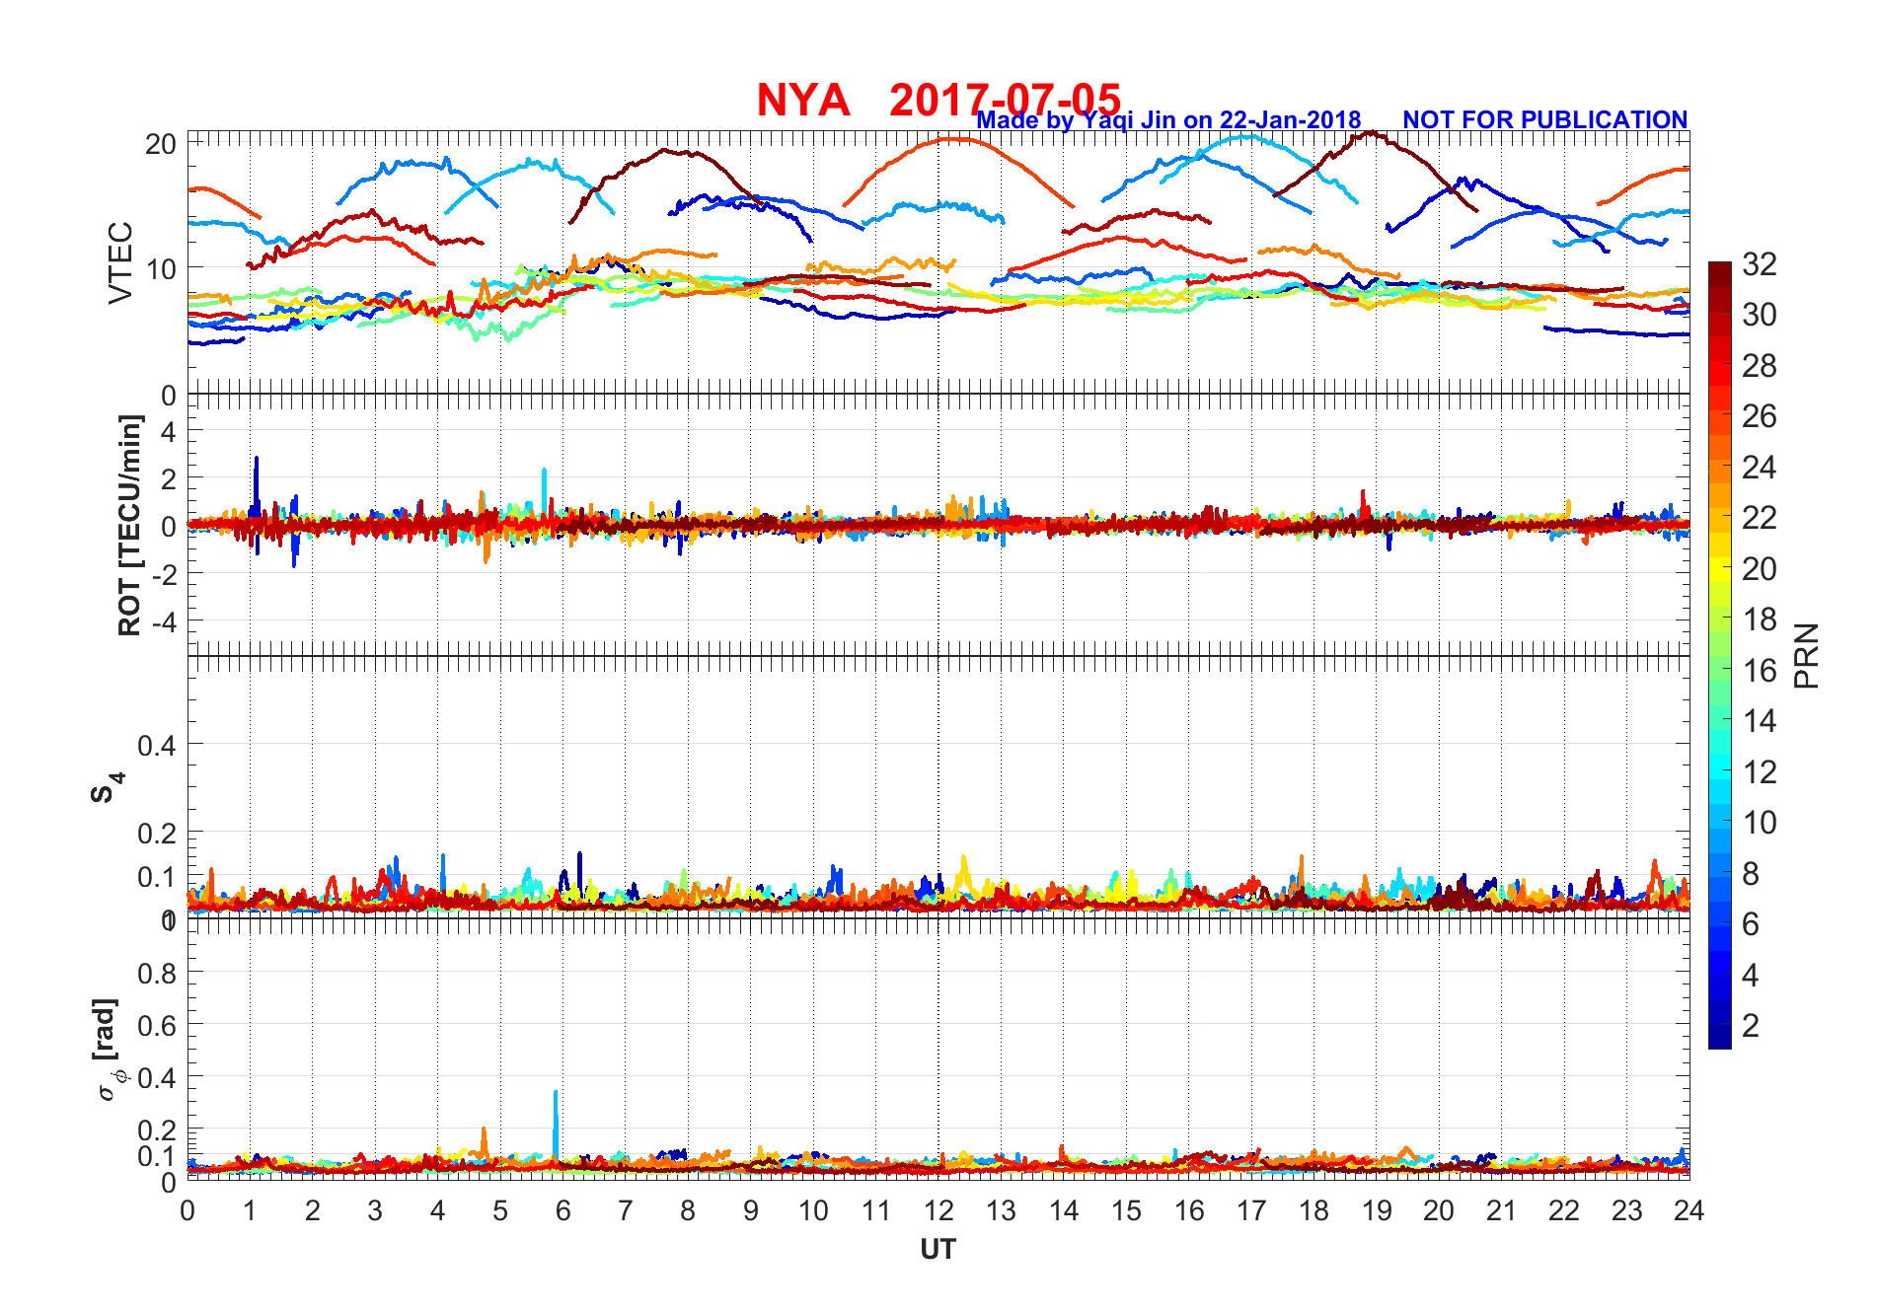Click the red "NYA" station name in the title
Viewport: 1877px width, 1312px height.
803,100
